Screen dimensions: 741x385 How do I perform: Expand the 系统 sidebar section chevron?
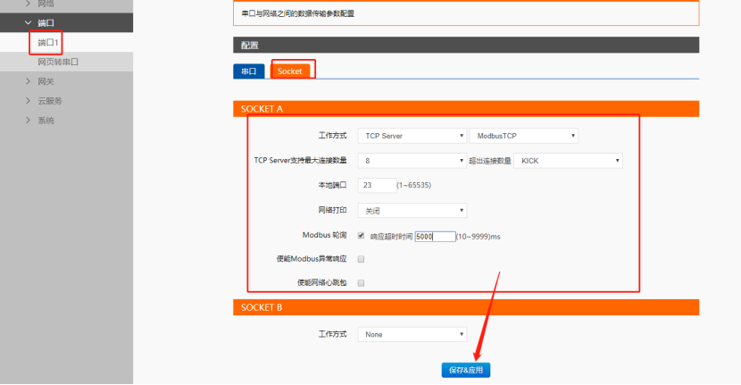tap(29, 120)
